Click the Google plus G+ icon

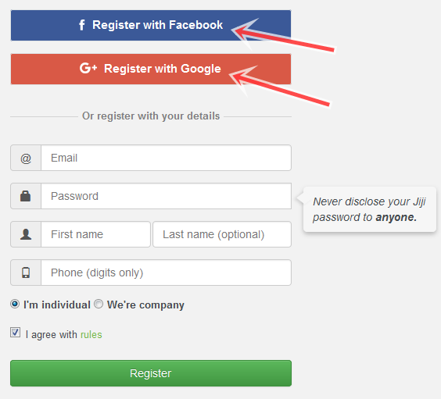[x=88, y=68]
